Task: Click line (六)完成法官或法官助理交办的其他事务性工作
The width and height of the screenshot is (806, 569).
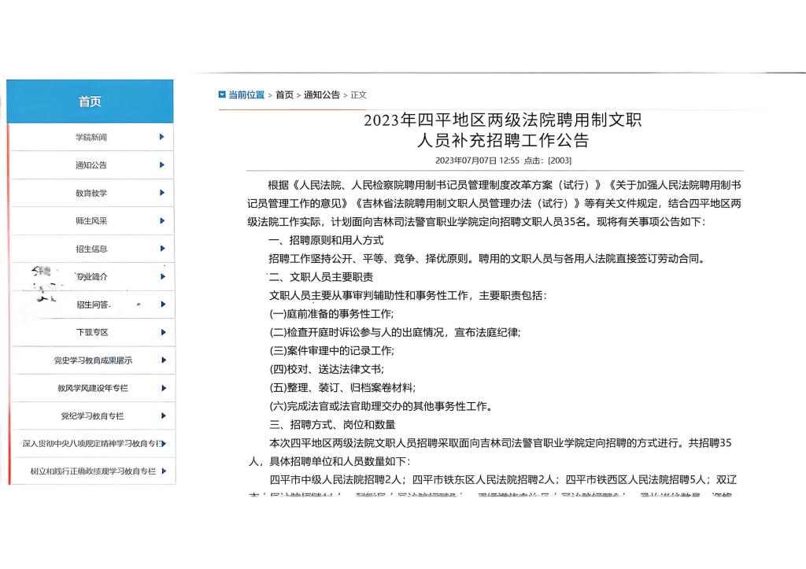Action: (381, 406)
